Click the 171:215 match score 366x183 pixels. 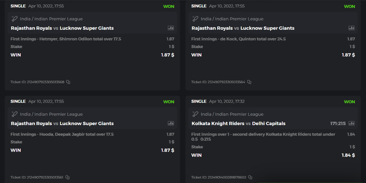[338, 123]
